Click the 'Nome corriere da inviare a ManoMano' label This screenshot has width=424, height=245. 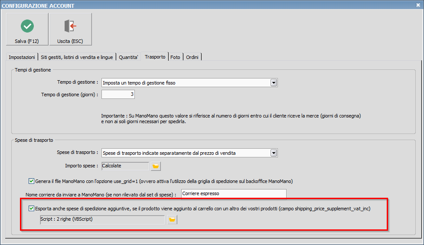(x=101, y=195)
